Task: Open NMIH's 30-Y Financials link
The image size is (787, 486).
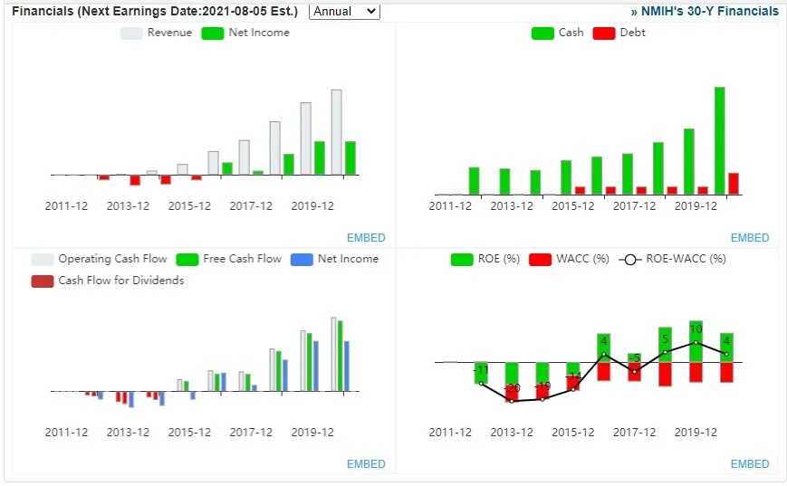Action: [705, 11]
